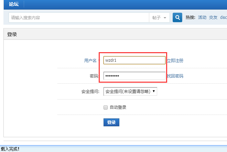Enable the 自动登录 checkbox

point(106,107)
